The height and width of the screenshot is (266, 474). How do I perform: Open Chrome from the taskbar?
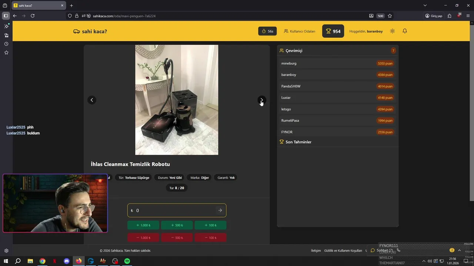pos(43,261)
